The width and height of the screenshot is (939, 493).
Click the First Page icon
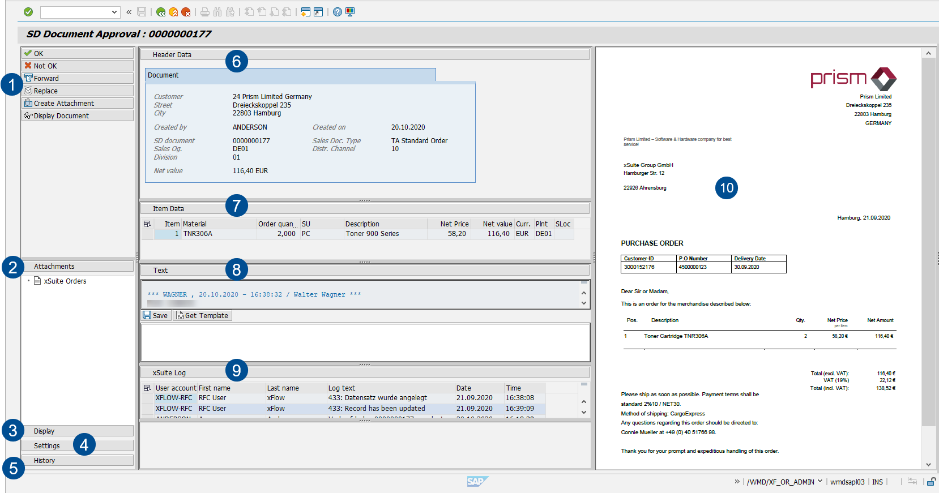249,12
